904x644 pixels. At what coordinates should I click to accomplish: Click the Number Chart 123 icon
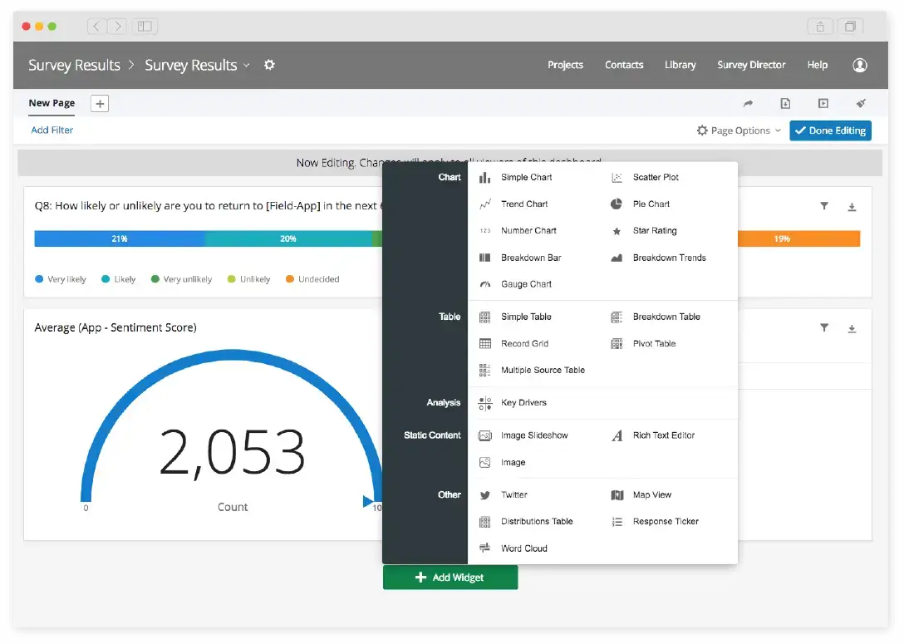485,231
